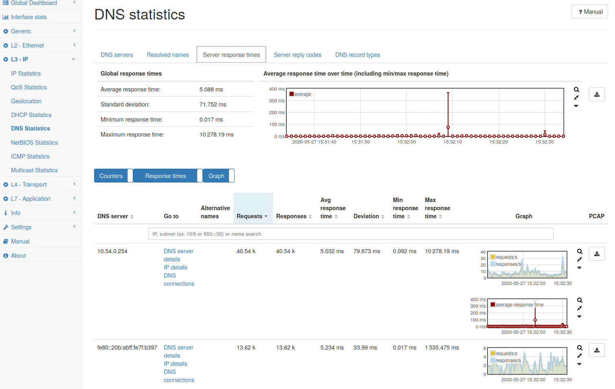
Task: Click the sort icon next to Min response time
Action: 409,217
